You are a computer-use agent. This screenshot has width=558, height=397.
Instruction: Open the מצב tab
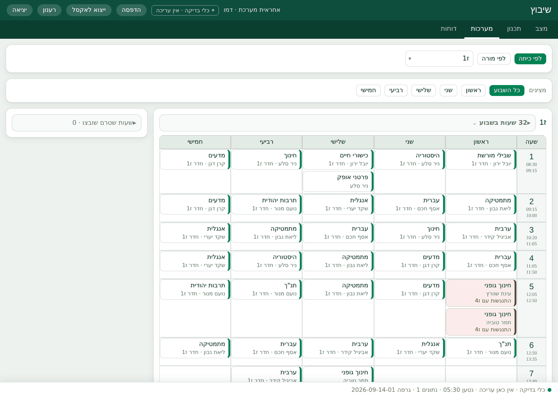tap(541, 29)
